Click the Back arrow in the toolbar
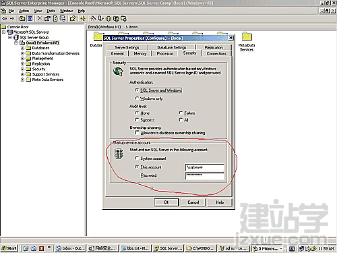 (x=5, y=18)
